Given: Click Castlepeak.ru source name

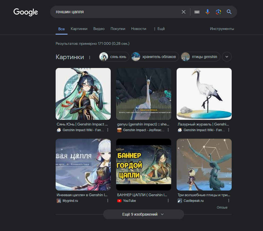Looking at the screenshot, I should [194, 201].
